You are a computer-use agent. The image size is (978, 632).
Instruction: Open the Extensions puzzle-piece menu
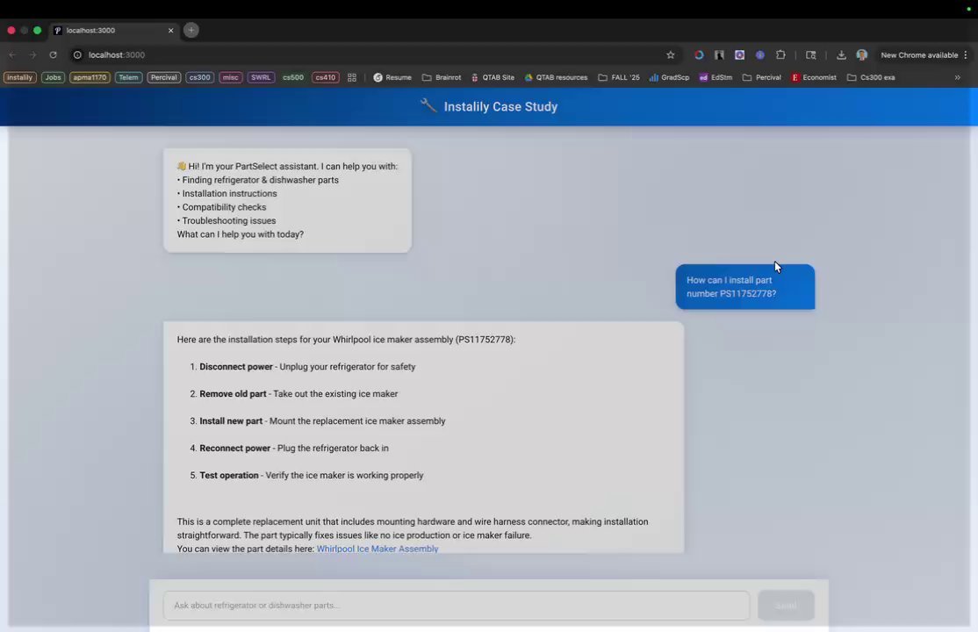(x=780, y=55)
